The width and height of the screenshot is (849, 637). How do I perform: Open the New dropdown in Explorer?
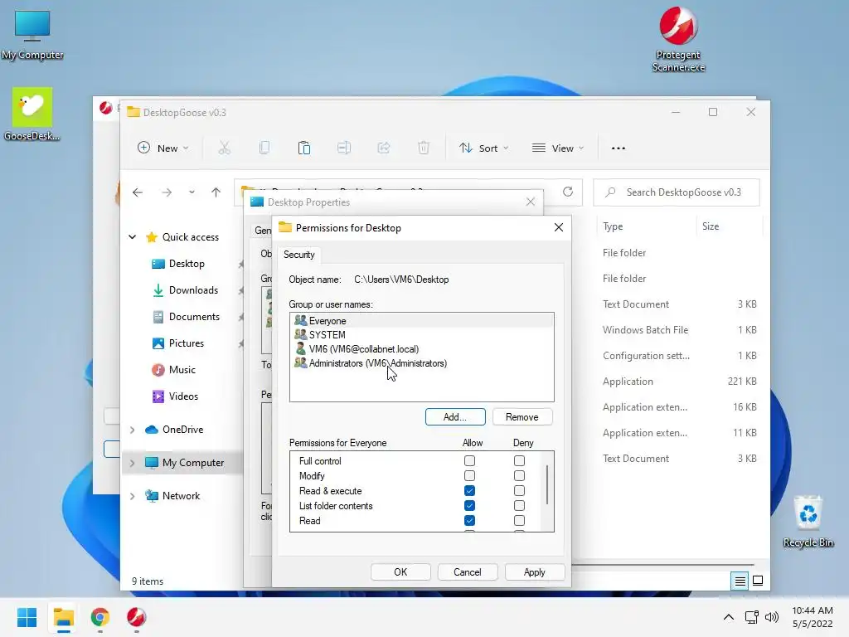tap(163, 148)
